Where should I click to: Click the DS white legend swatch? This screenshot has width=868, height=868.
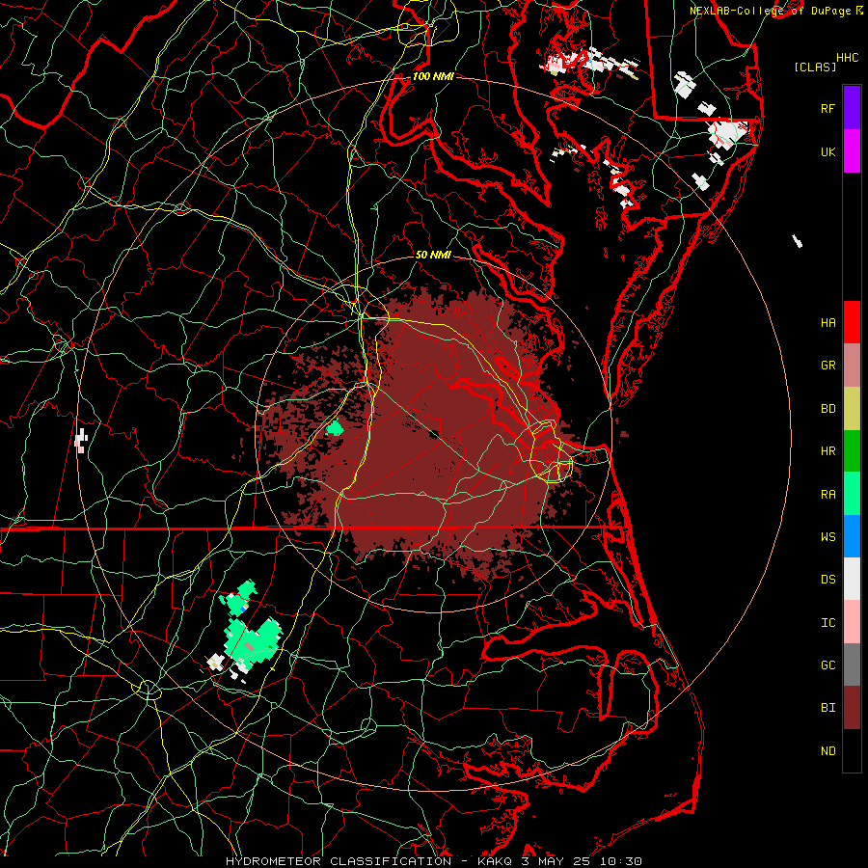tap(852, 579)
